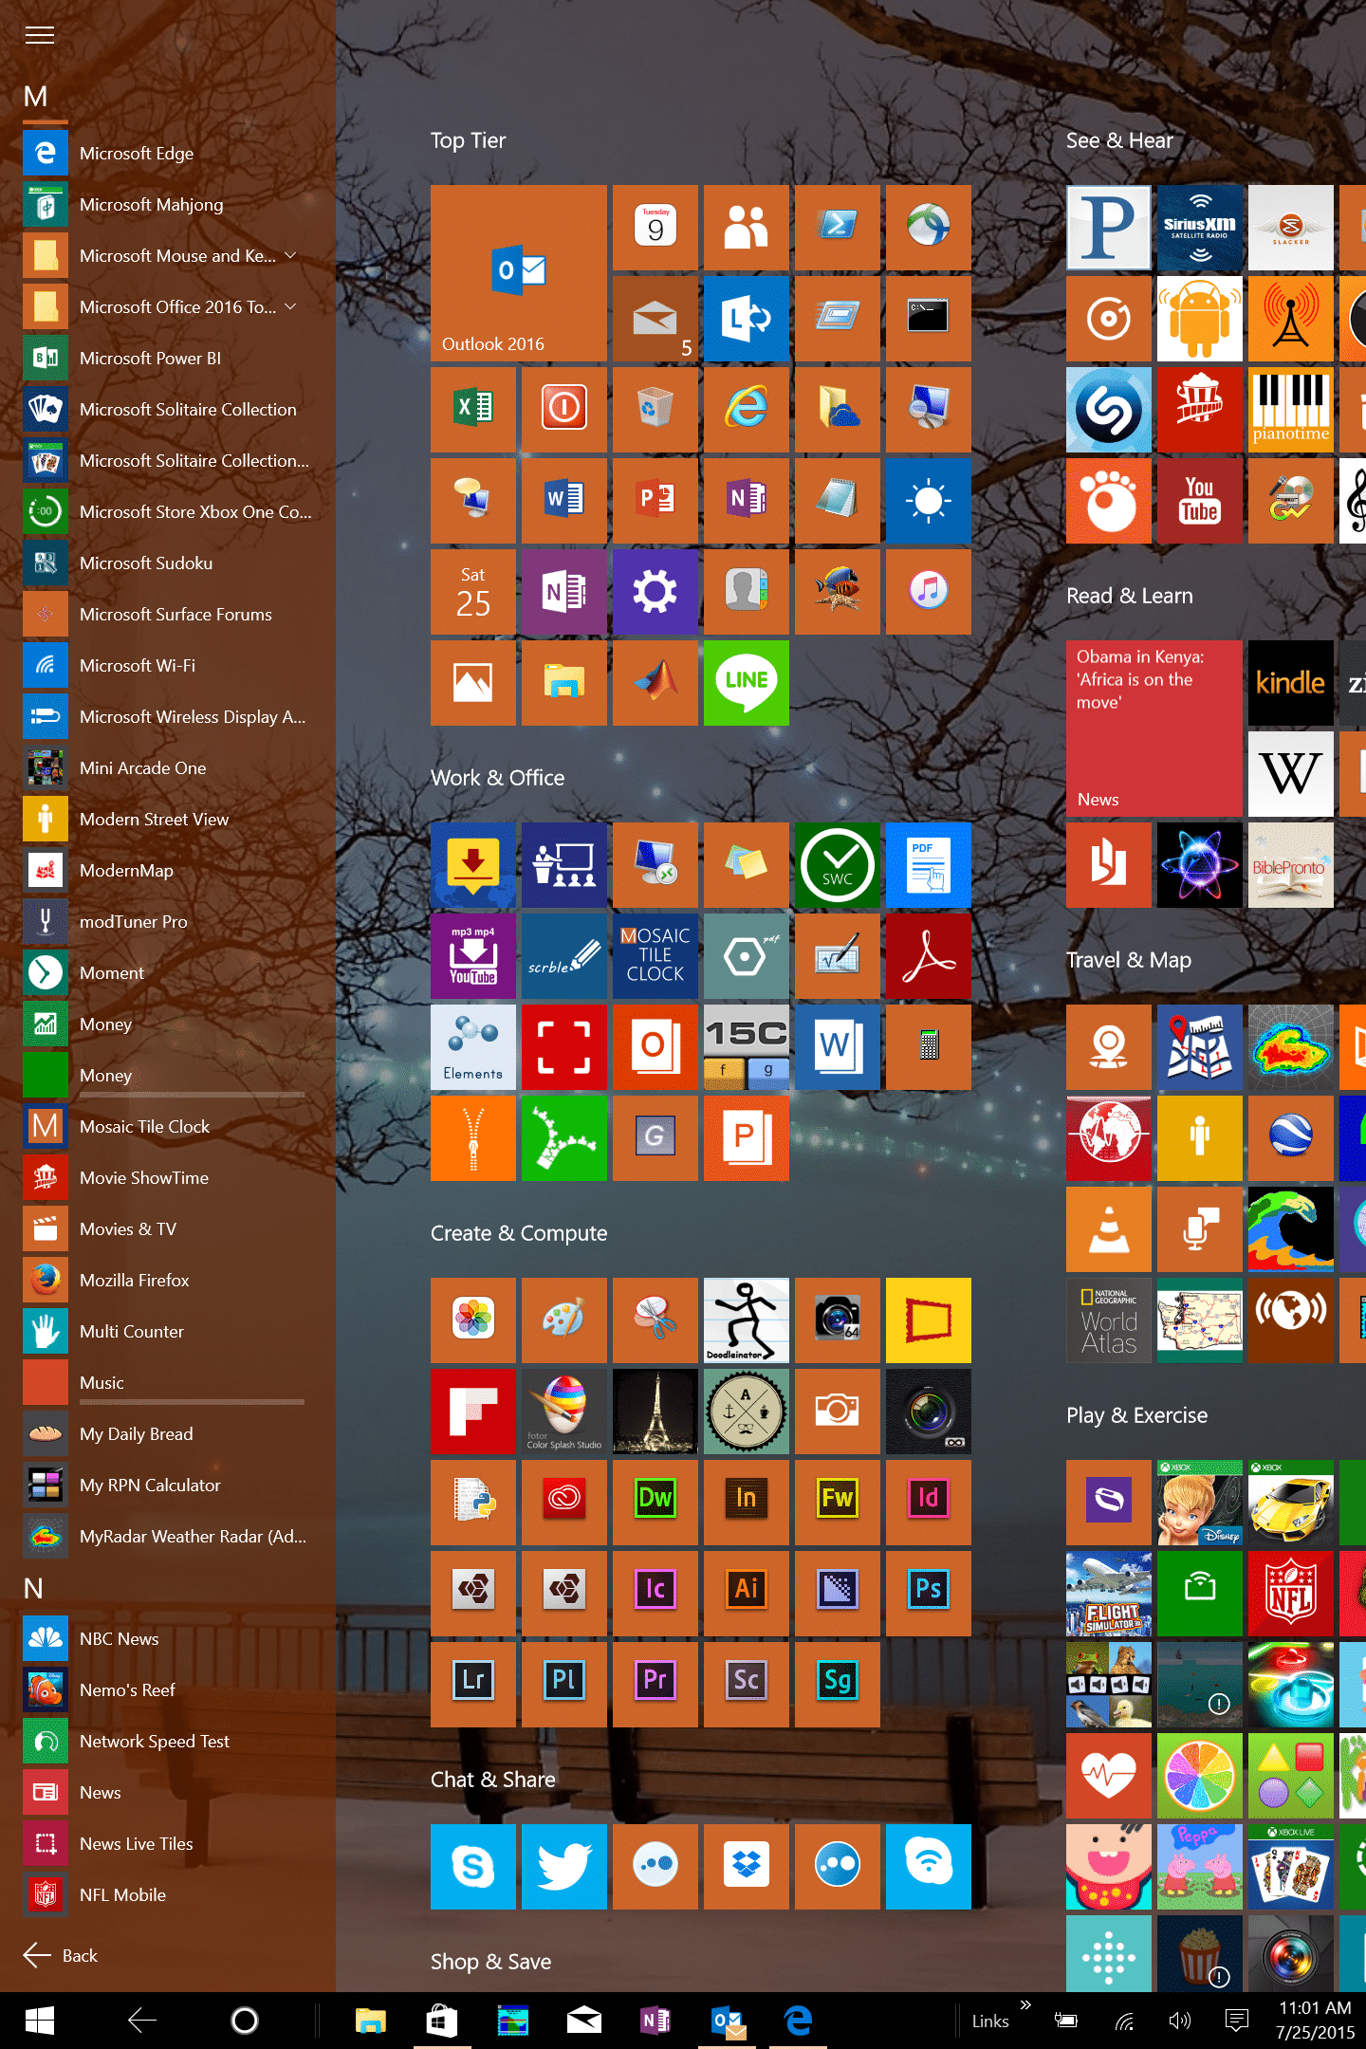Expand the Microsoft Mouse and Keyboard folder

pyautogui.click(x=290, y=256)
